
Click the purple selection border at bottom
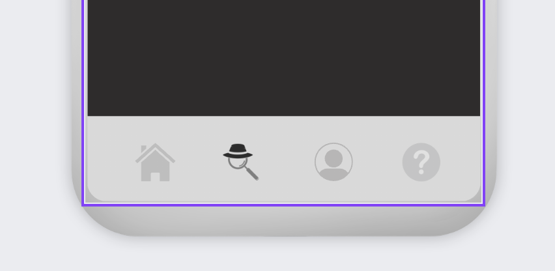click(x=283, y=205)
